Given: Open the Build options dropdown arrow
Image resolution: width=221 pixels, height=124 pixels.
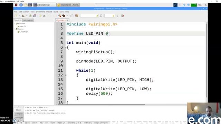Looking at the screenshot, I should click(x=67, y=16).
